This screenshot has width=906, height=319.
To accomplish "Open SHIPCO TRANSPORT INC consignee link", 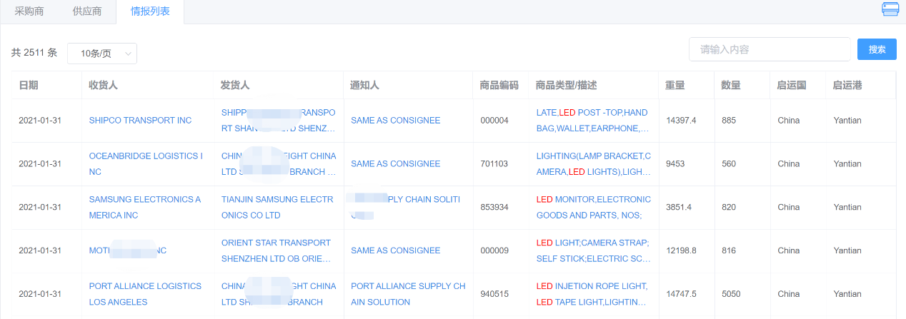I will tap(140, 121).
